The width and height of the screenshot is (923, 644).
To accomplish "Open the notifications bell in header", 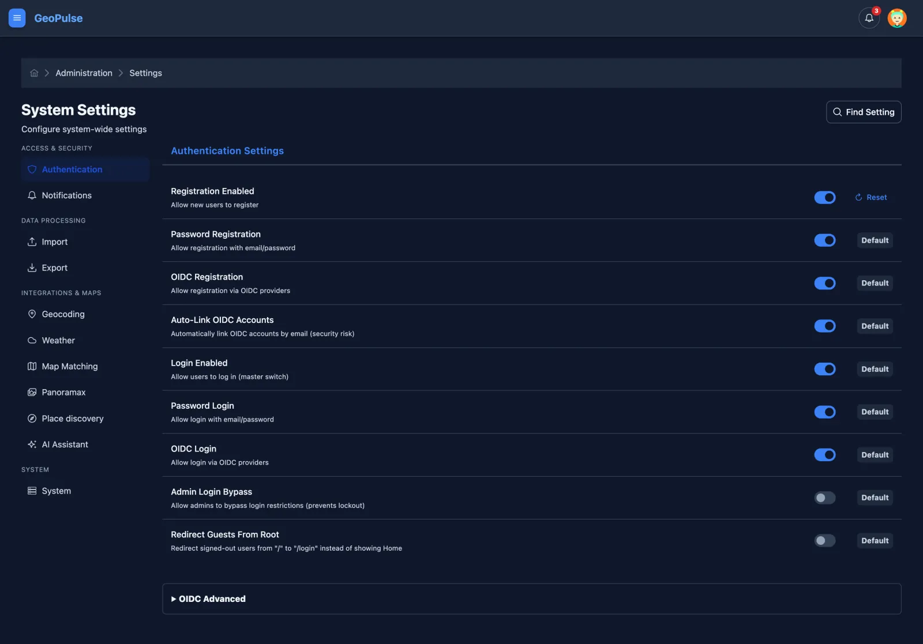I will coord(869,18).
